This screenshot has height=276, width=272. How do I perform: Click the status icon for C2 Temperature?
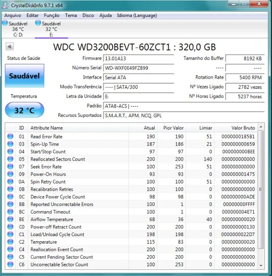click(10, 242)
